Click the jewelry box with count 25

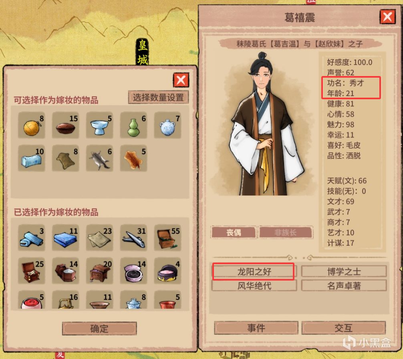31,271
